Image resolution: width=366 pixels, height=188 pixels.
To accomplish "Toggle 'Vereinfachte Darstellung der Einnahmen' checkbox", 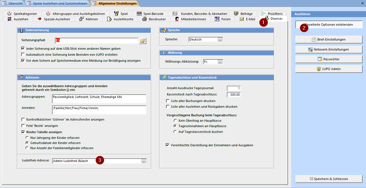I will 168,145.
